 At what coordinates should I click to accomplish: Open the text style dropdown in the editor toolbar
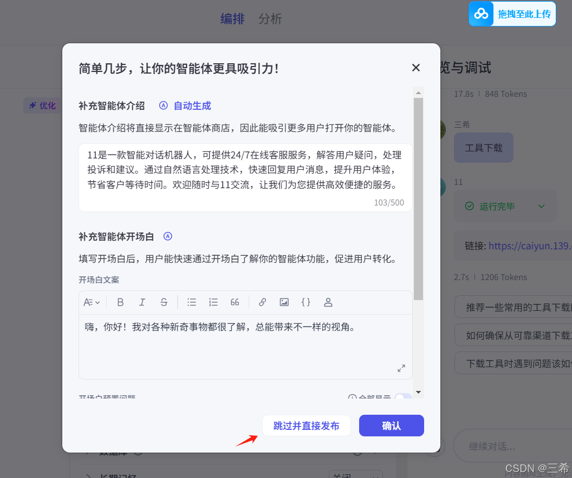point(92,302)
